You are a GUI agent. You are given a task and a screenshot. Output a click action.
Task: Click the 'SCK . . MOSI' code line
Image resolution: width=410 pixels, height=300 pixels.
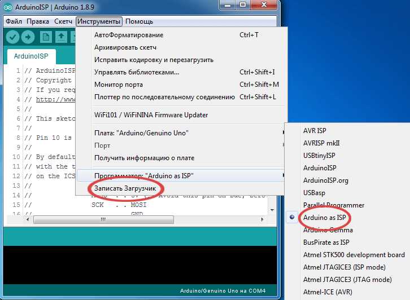119,205
